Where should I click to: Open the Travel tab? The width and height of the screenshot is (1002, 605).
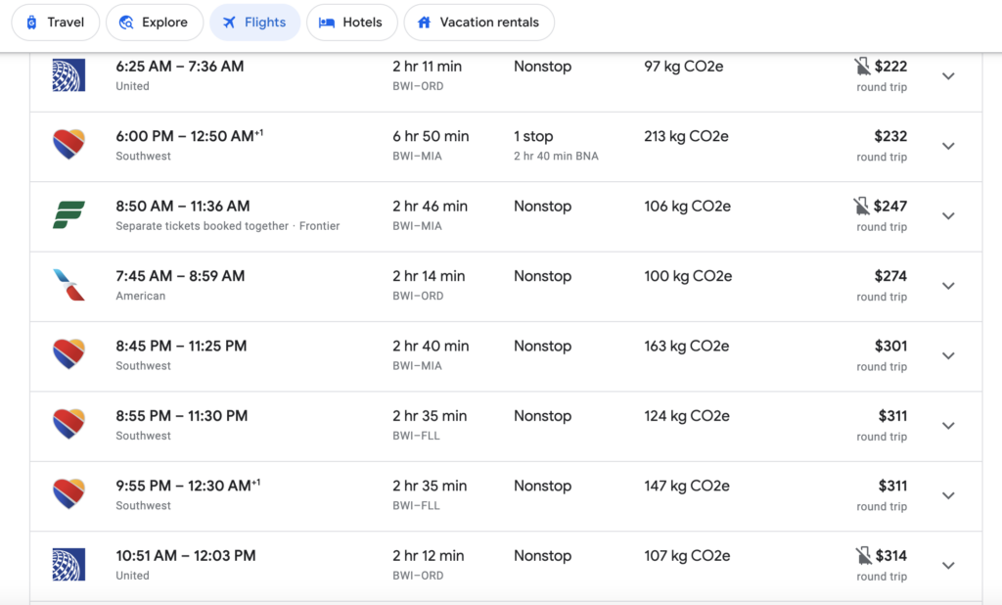point(55,23)
